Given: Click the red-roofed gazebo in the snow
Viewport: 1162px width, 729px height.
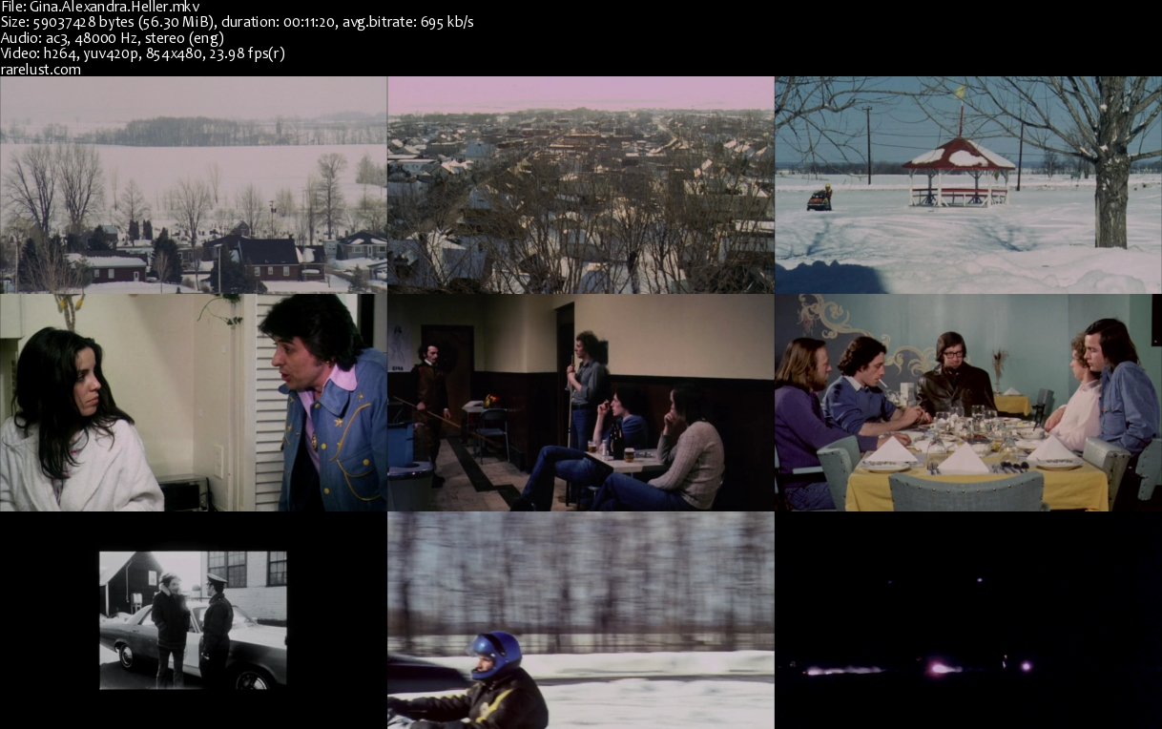Looking at the screenshot, I should click(958, 170).
